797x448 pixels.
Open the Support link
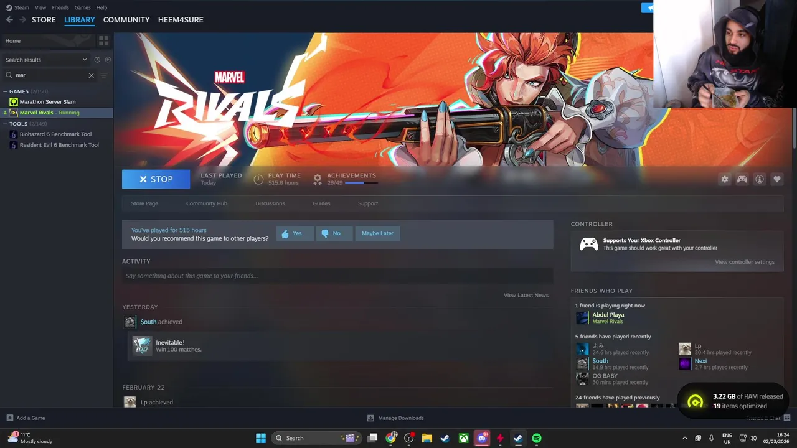[x=368, y=203]
